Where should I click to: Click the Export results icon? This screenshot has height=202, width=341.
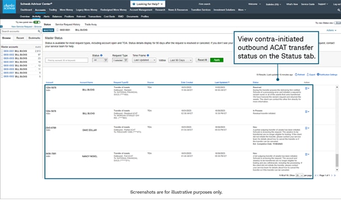coord(308,75)
